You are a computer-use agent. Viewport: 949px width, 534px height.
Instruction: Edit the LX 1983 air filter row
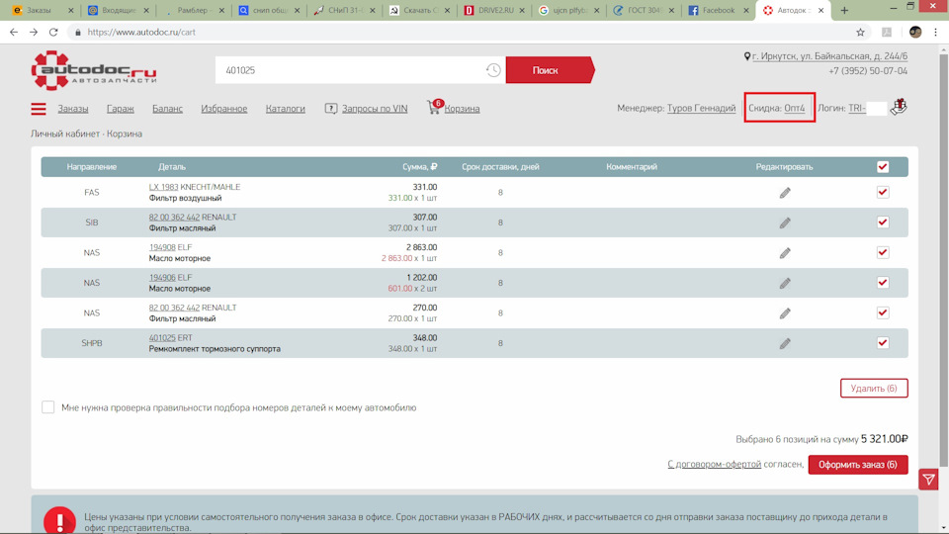[x=785, y=193]
